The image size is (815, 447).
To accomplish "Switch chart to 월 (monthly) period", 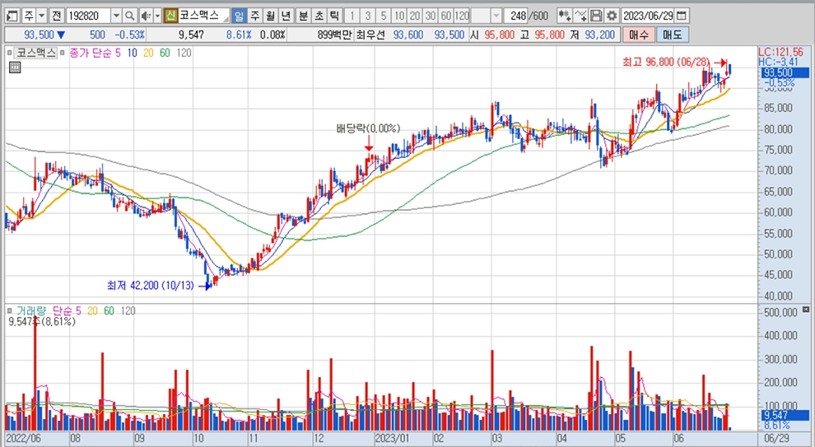I will tap(269, 16).
